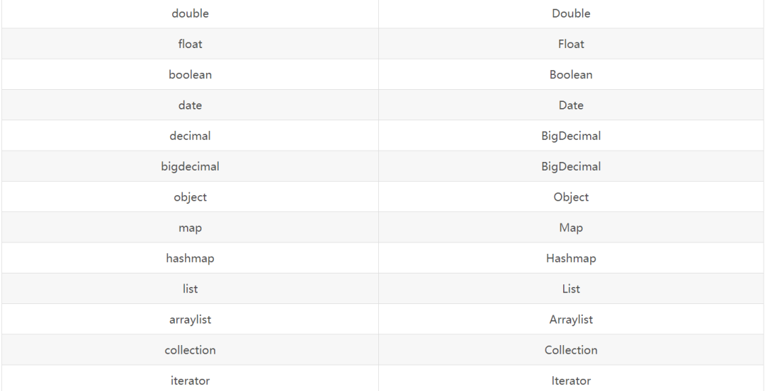Viewport: 765px width, 391px height.
Task: Select the 'Collection' mapped type
Action: pyautogui.click(x=571, y=350)
